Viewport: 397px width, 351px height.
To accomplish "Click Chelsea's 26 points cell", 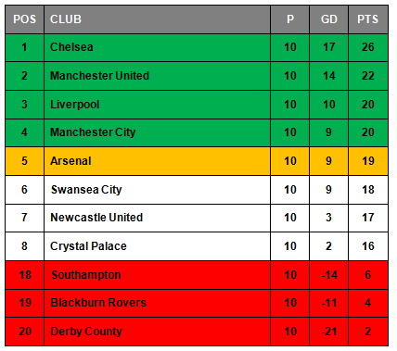I will click(x=368, y=47).
